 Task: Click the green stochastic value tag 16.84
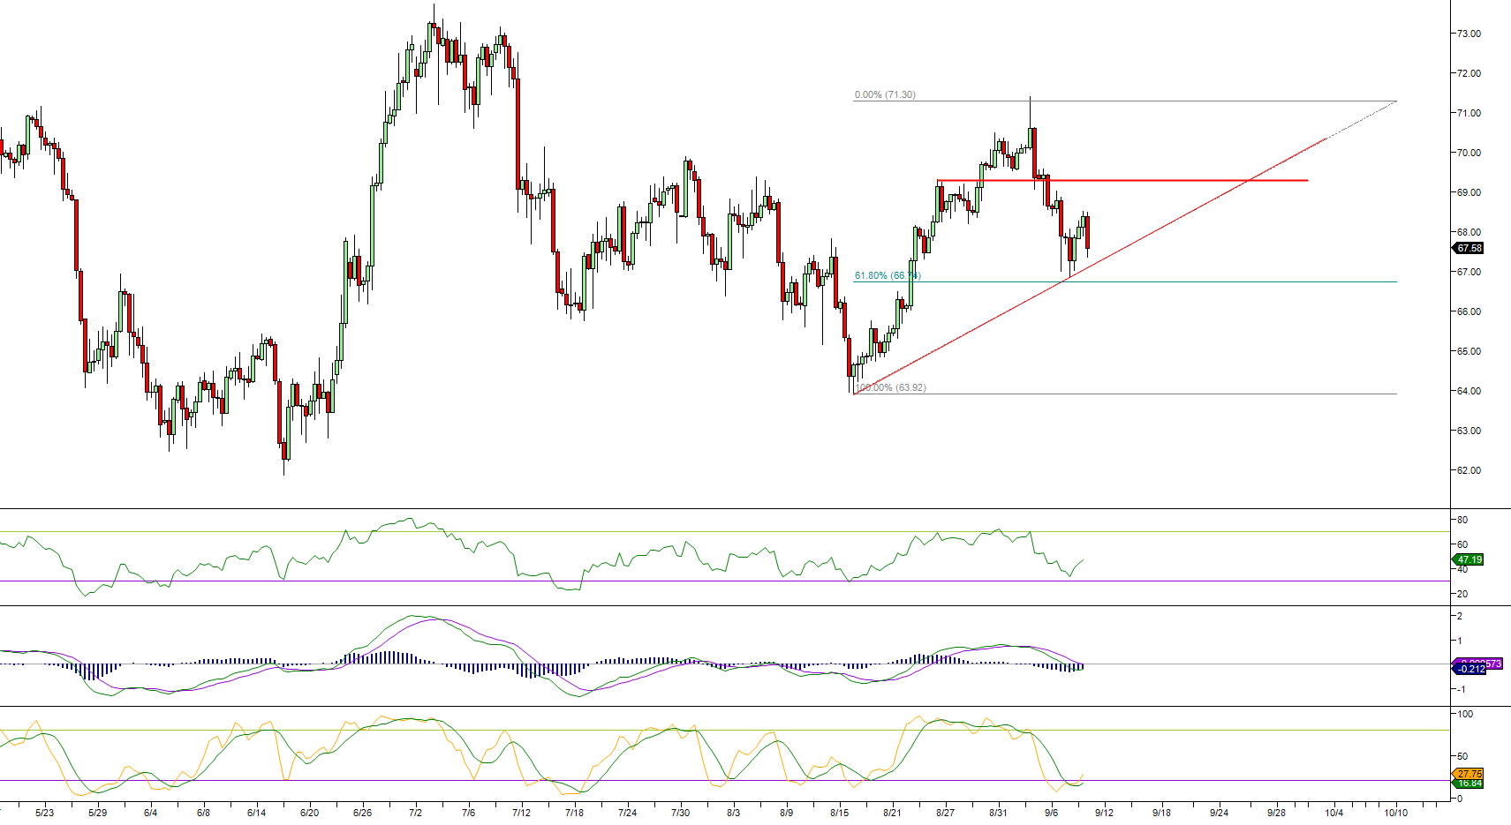1469,784
